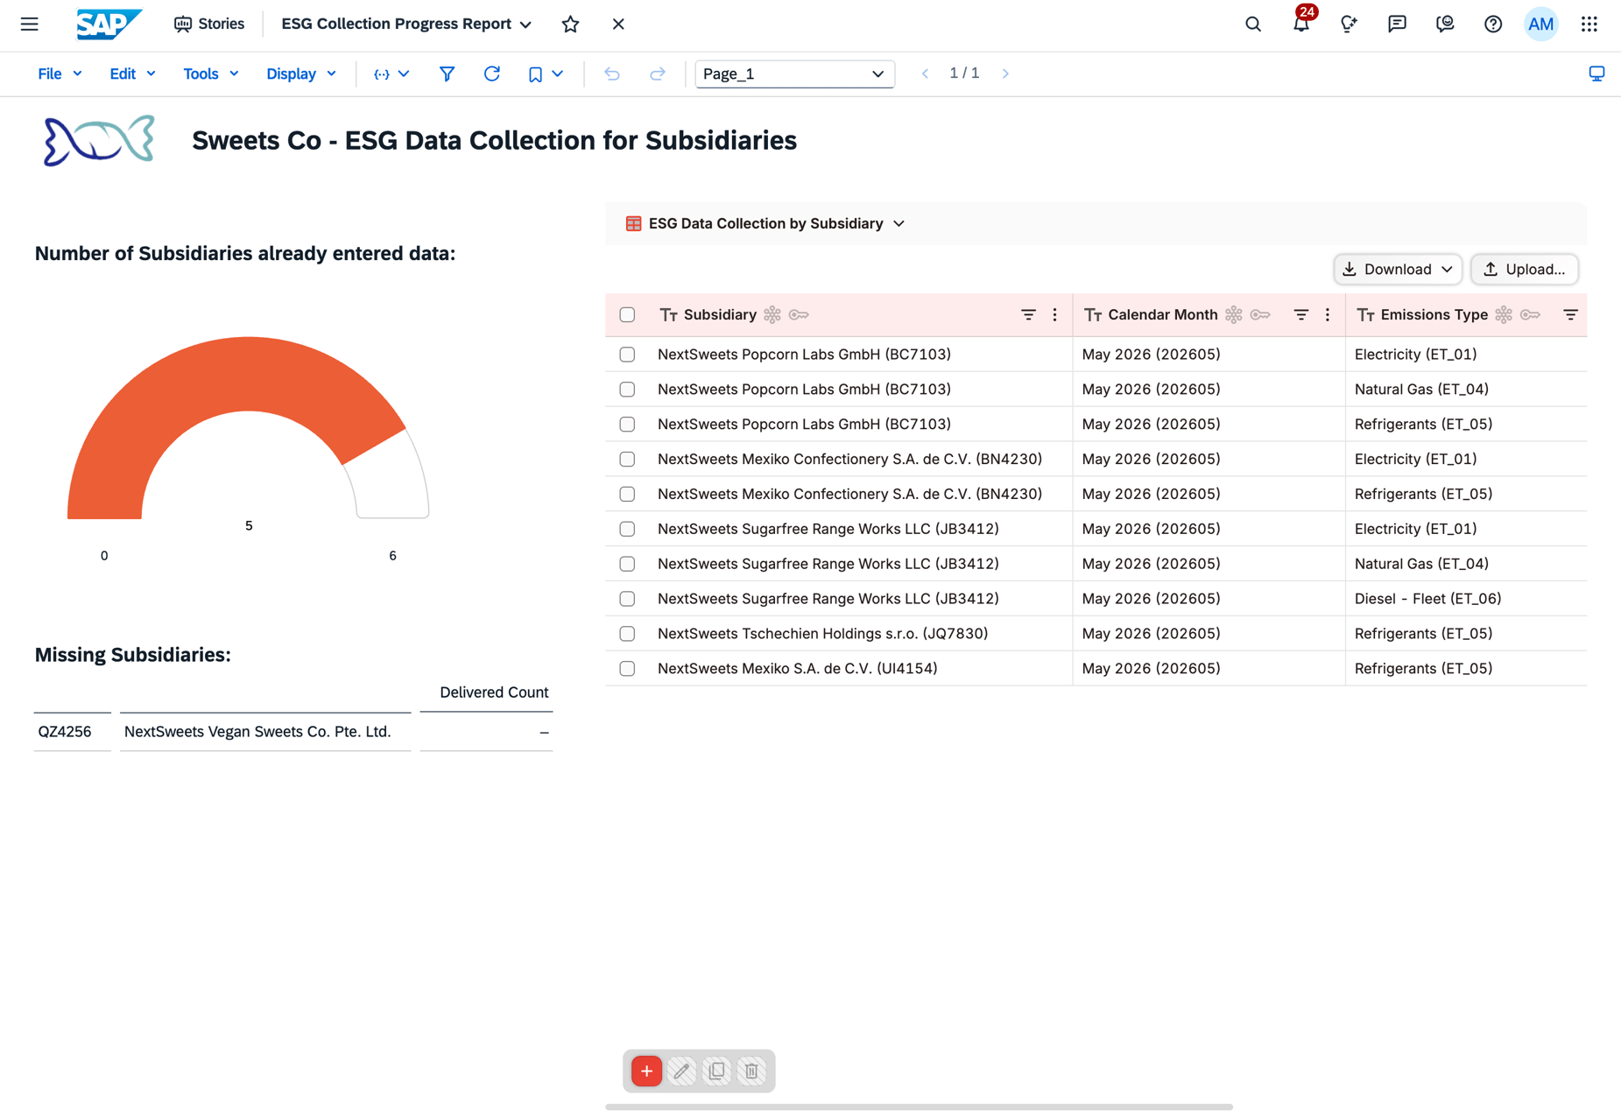Click the Subsidiary column header
The image size is (1621, 1118).
(x=720, y=315)
